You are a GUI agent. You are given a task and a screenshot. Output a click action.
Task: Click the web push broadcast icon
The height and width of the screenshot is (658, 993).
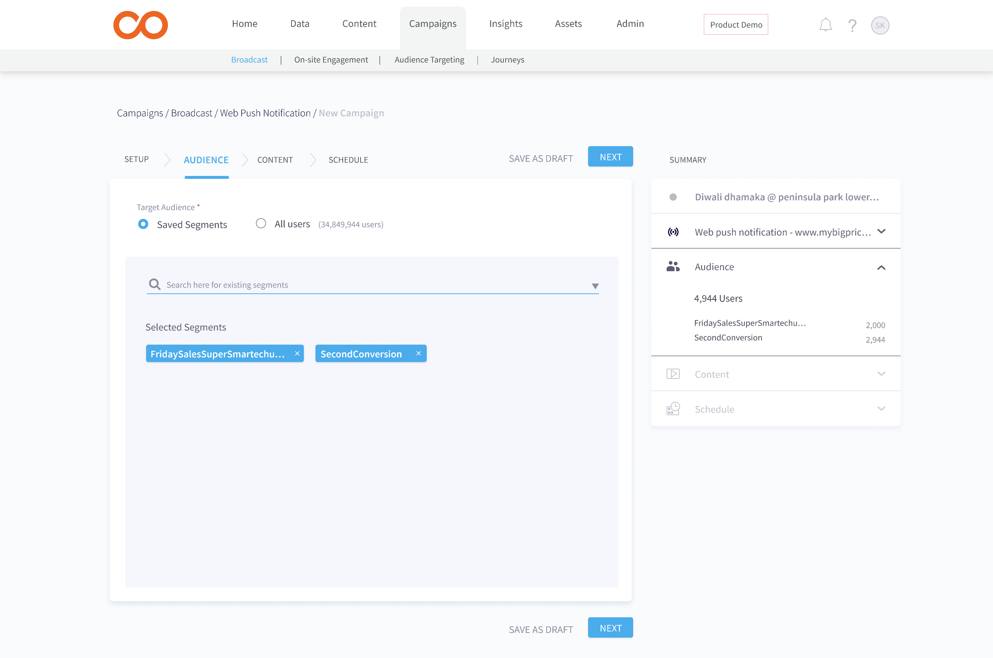pyautogui.click(x=673, y=232)
